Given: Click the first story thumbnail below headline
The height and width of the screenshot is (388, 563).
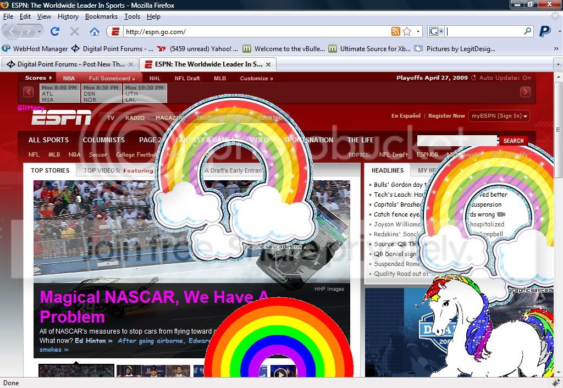Looking at the screenshot, I should tap(76, 371).
